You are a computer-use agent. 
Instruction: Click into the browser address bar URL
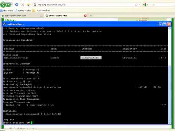(x=85, y=5)
